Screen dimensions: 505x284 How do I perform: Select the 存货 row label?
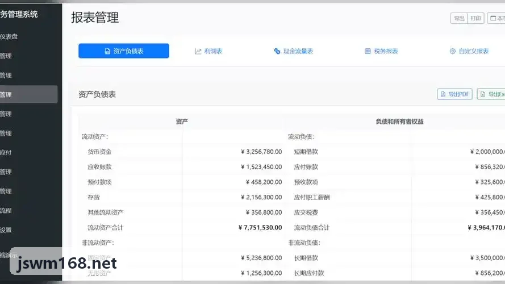tap(94, 197)
